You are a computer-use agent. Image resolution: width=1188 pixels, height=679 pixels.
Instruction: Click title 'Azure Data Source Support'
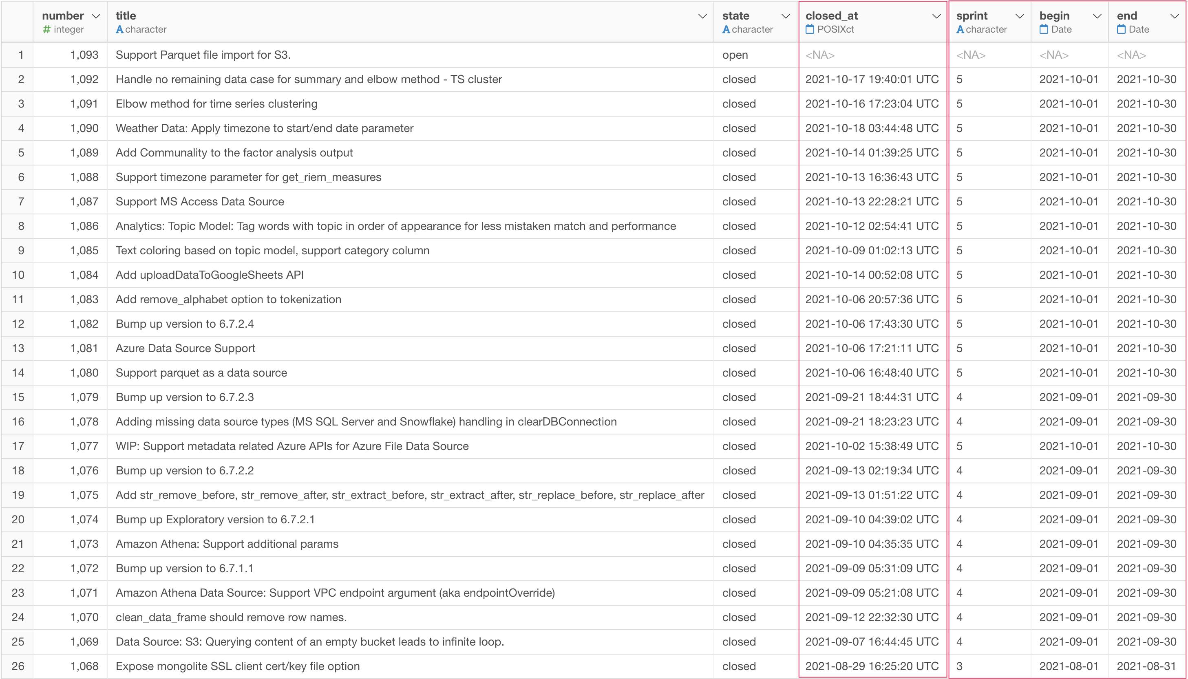click(x=185, y=348)
